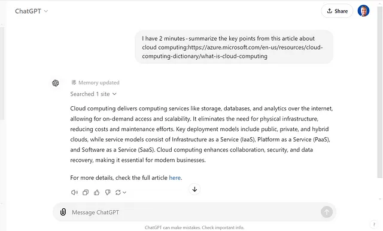Open the user profile avatar menu
Viewport: 383px width, 231px height.
point(363,11)
